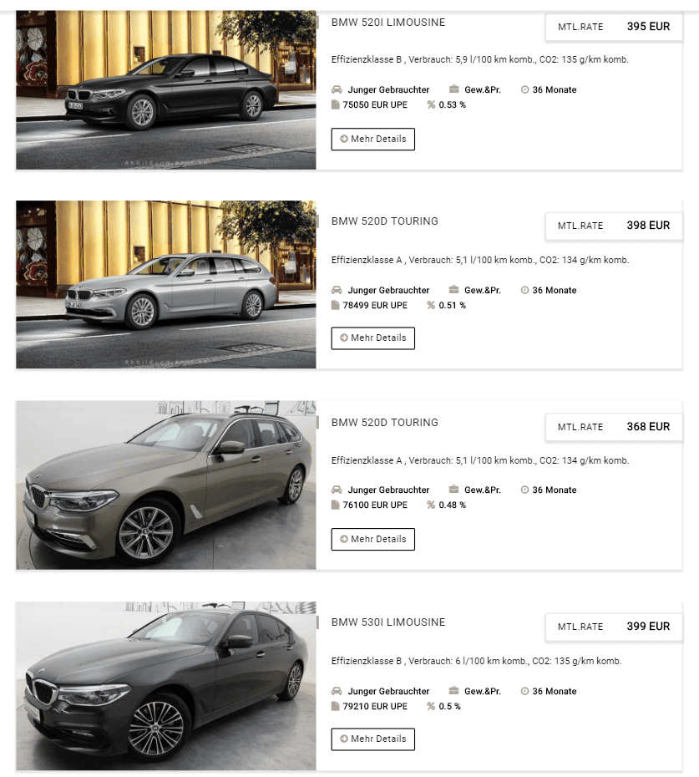This screenshot has height=777, width=699.
Task: Click the car icon beside Junger Gebrauchter in 520i listing
Action: click(x=337, y=89)
